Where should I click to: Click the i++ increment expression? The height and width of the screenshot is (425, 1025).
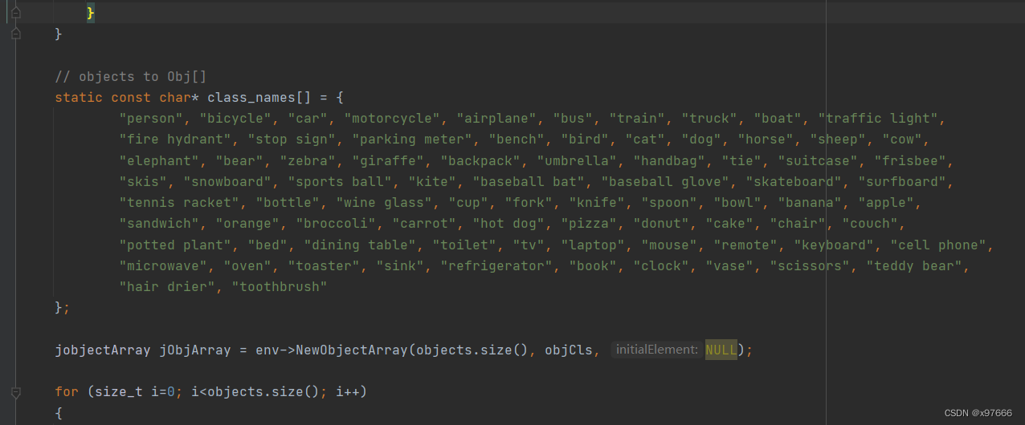pos(348,392)
